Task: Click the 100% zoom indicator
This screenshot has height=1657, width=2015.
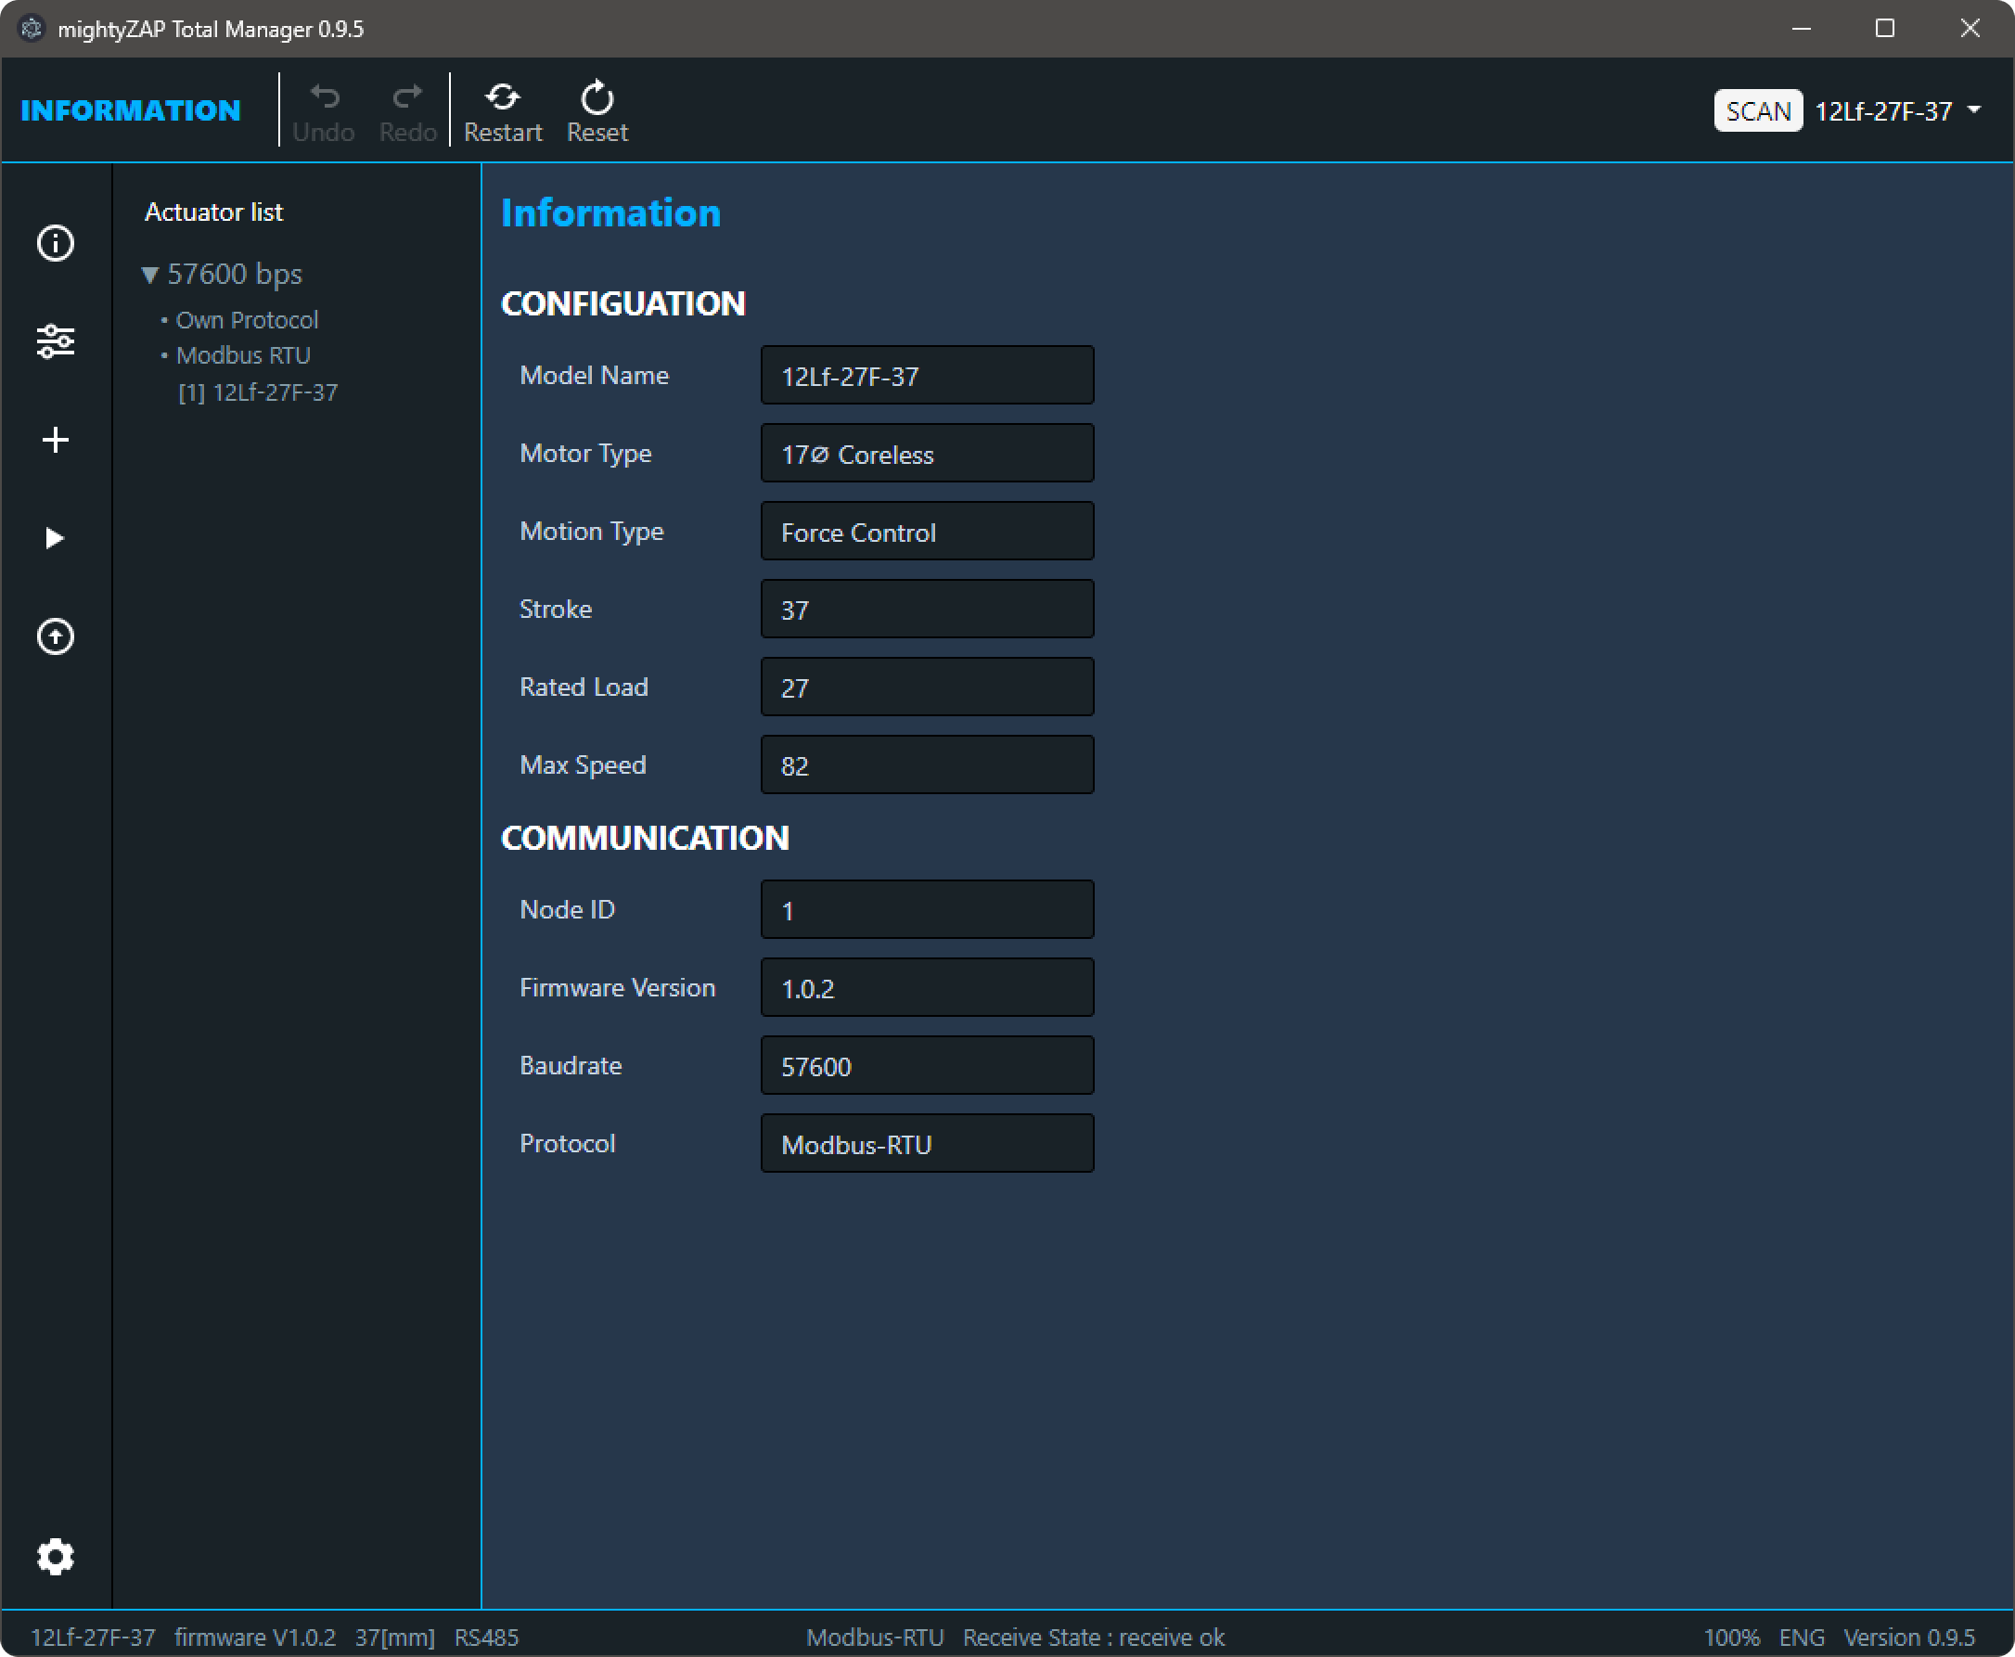Action: pyautogui.click(x=1730, y=1637)
